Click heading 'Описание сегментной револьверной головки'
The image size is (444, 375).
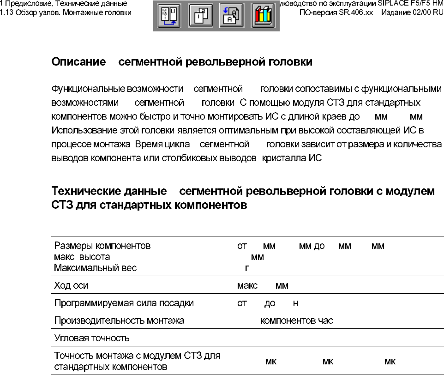point(182,62)
